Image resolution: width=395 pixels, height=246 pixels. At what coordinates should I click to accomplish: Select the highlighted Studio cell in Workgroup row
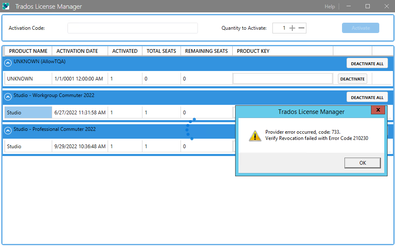(x=28, y=112)
